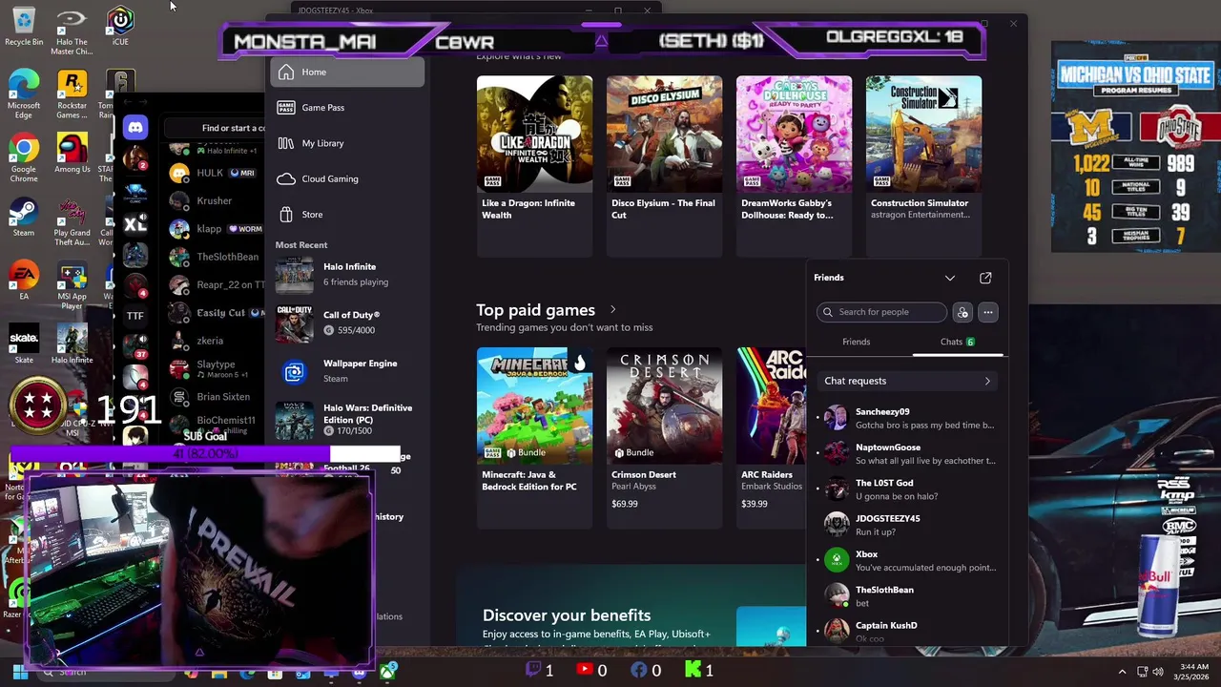
Task: Show hidden system tray icons
Action: [x=1122, y=672]
